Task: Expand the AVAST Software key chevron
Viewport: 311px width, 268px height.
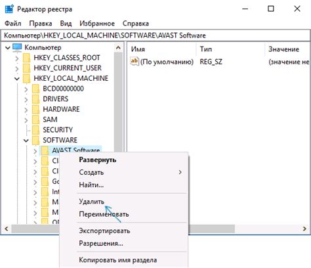Action: point(35,151)
